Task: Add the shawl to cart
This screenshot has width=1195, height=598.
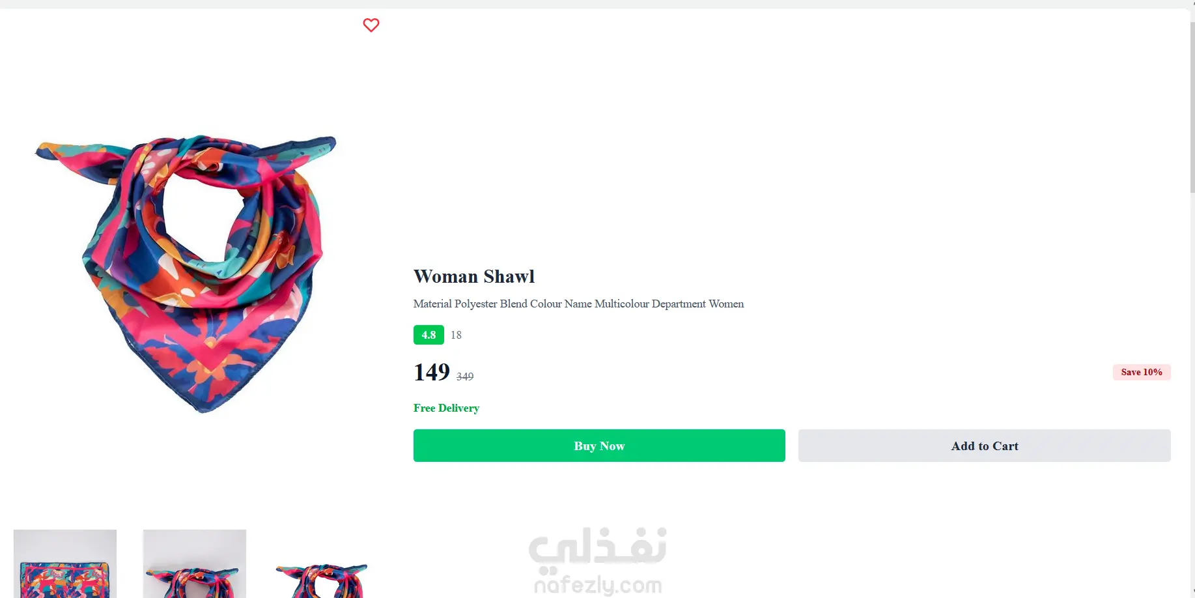Action: [x=984, y=446]
